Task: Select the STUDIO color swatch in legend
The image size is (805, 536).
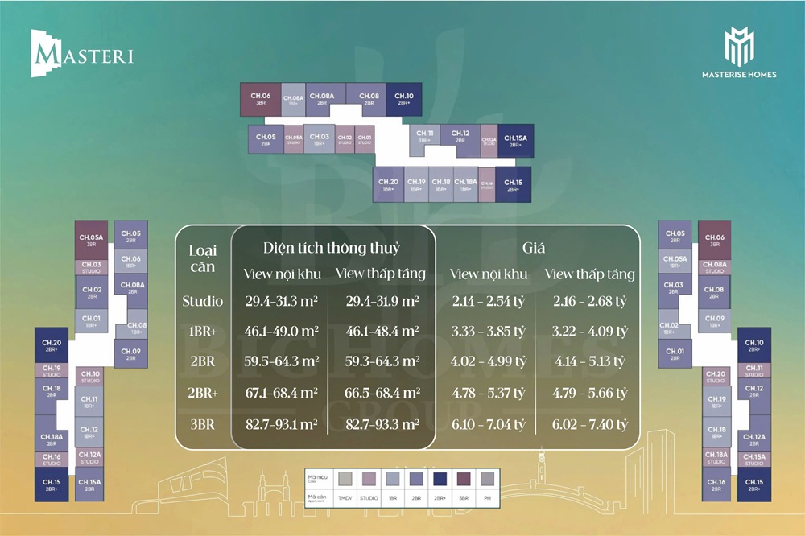Action: [369, 478]
